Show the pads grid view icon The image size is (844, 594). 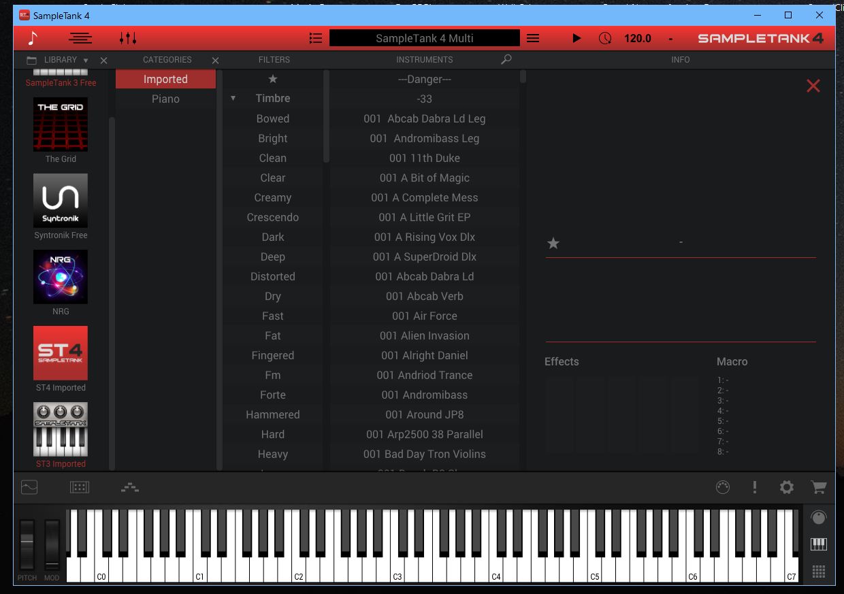coord(819,571)
